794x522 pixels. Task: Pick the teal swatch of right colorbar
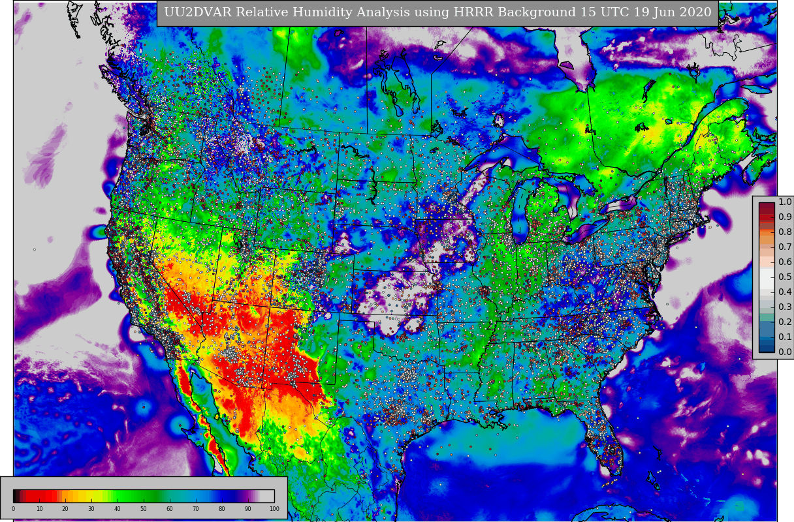pyautogui.click(x=767, y=318)
